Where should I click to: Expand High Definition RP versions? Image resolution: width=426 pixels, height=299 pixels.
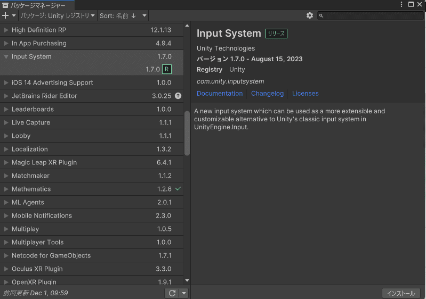6,30
